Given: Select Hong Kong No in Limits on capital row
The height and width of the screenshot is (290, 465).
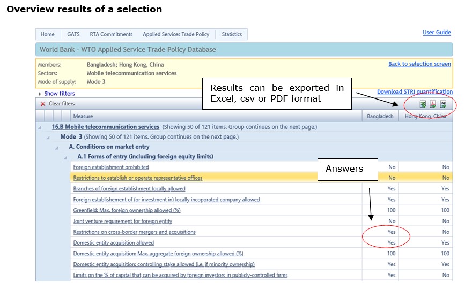Looking at the screenshot, I should (x=446, y=275).
